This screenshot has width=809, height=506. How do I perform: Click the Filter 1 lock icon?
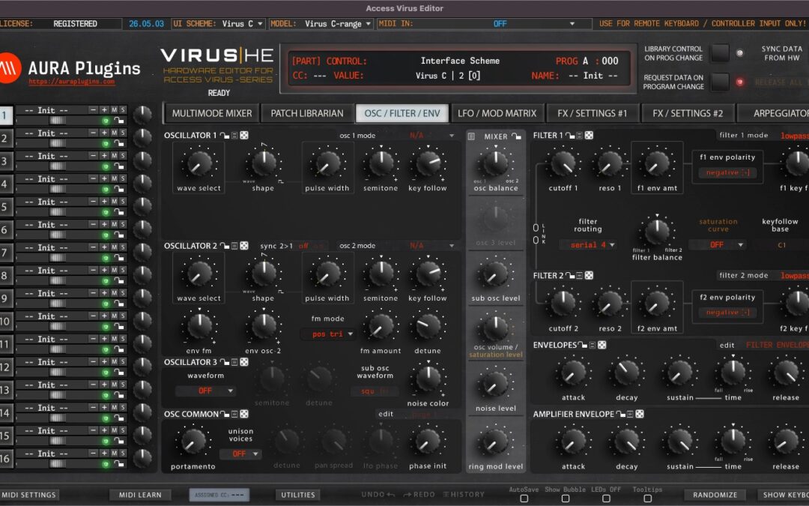click(569, 135)
